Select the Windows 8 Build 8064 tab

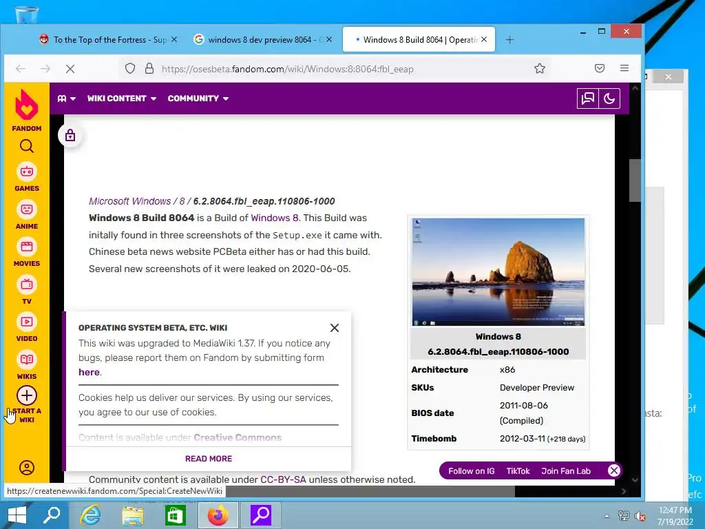419,39
